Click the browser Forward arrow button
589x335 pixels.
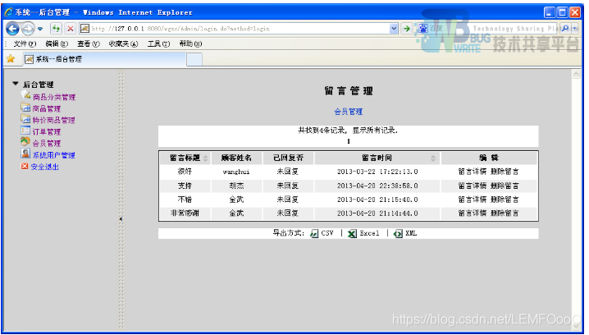27,29
